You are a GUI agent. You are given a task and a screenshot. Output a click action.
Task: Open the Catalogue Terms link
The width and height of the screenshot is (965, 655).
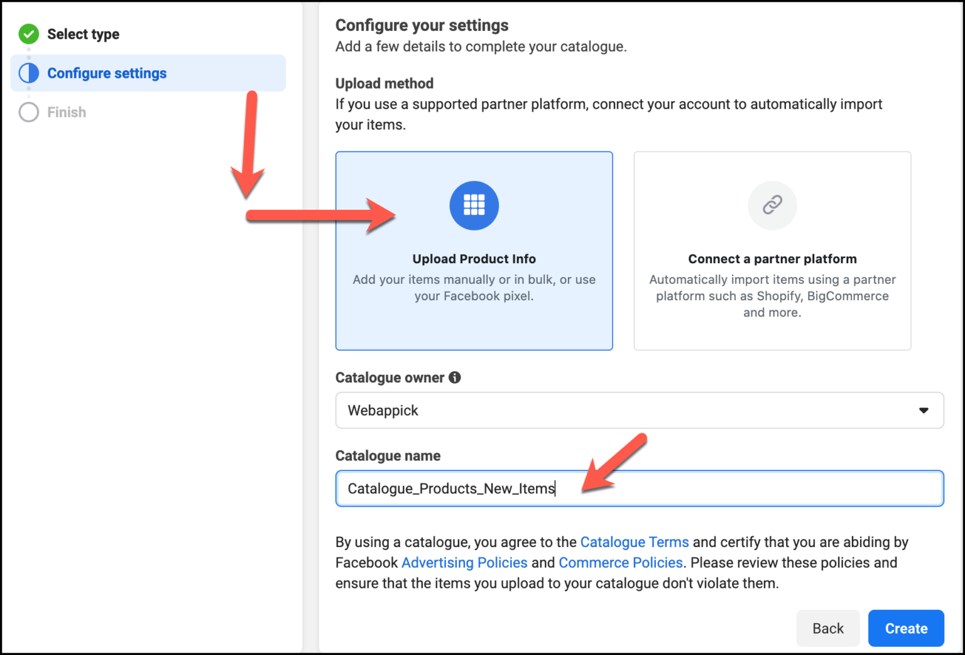[x=634, y=542]
